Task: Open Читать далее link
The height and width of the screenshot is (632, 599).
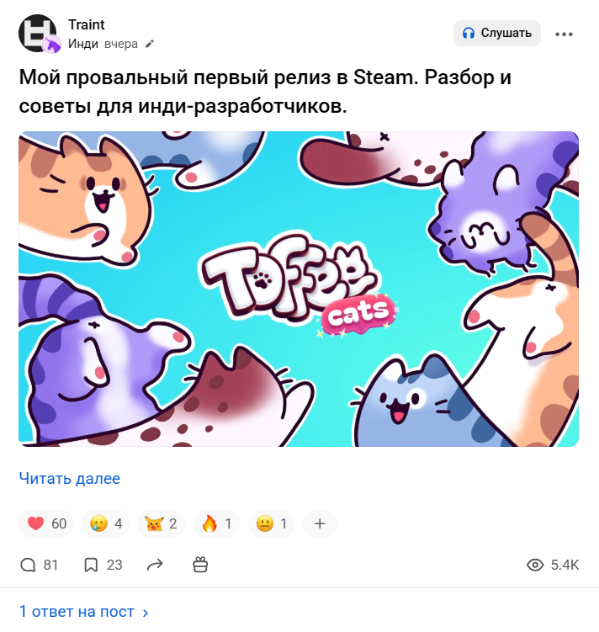Action: [x=70, y=479]
